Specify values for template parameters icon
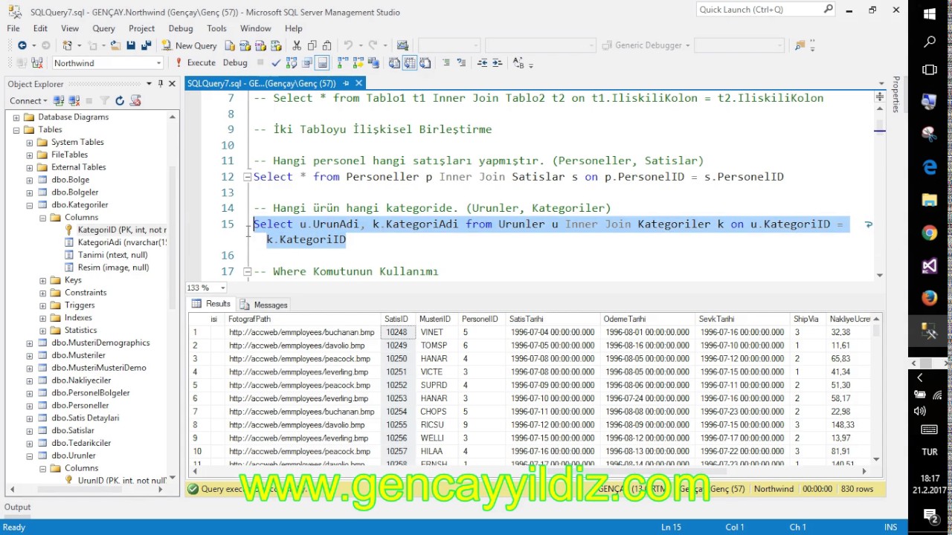The width and height of the screenshot is (952, 535). pyautogui.click(x=518, y=63)
